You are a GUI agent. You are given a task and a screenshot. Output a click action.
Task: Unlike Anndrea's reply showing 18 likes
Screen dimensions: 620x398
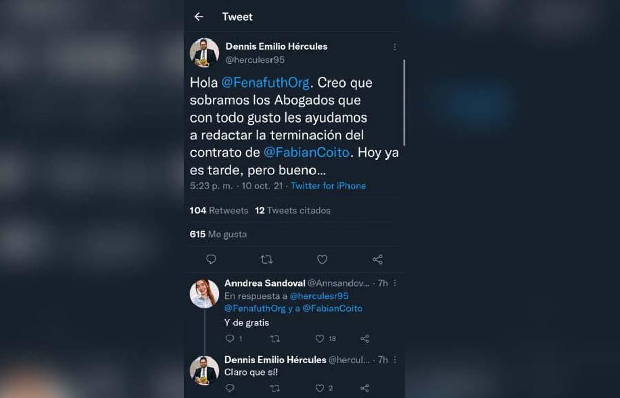[320, 338]
